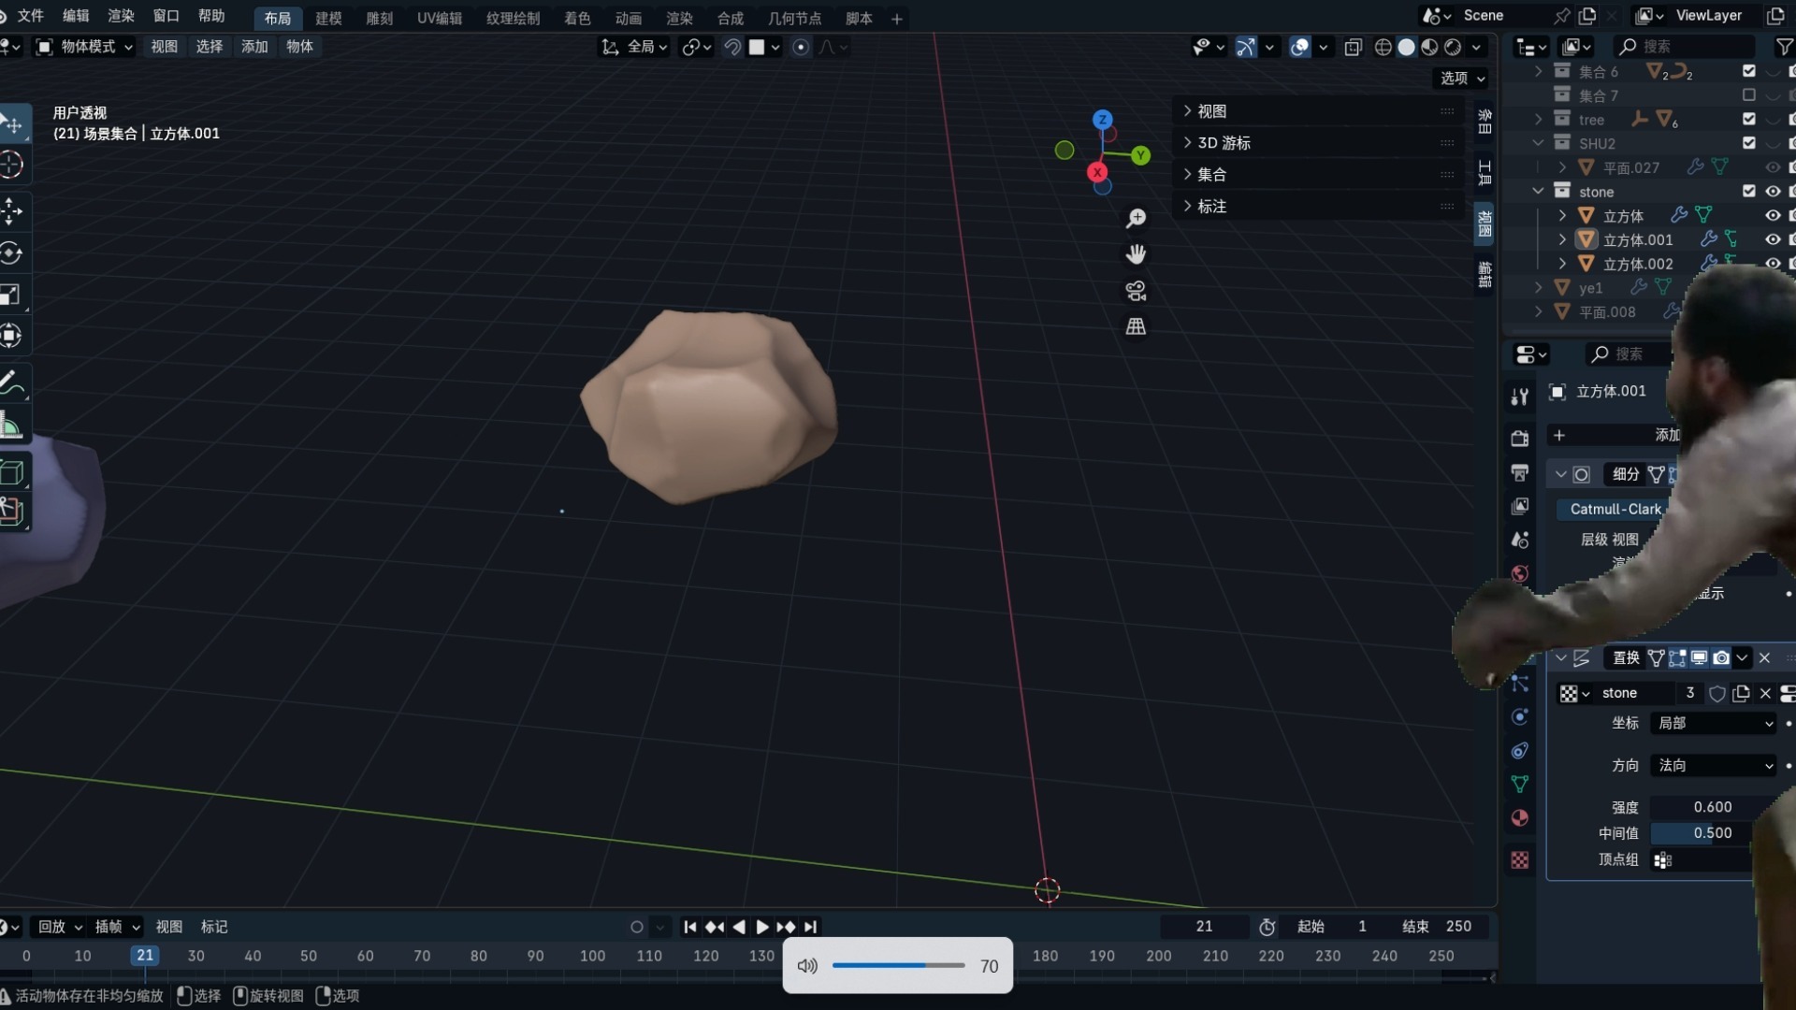The image size is (1796, 1010).
Task: Switch to wireframe viewport shading
Action: (1383, 47)
